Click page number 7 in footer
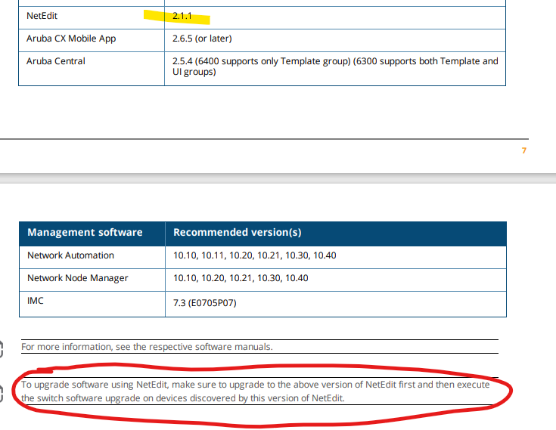556x430 pixels. (523, 150)
